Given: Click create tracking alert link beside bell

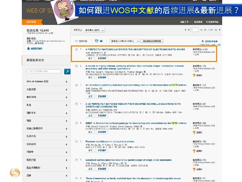Looking at the screenshot, I should click(37, 49).
